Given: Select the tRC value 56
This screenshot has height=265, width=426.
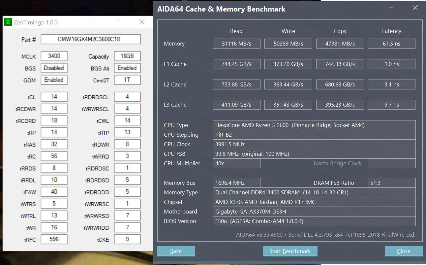Looking at the screenshot, I should (x=54, y=156).
